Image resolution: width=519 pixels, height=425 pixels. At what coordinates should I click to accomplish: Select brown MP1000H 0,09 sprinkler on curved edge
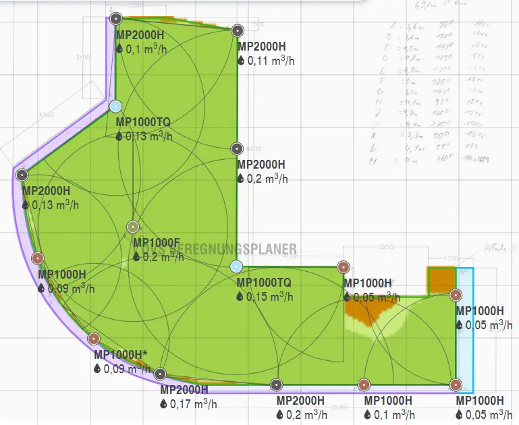click(x=38, y=258)
